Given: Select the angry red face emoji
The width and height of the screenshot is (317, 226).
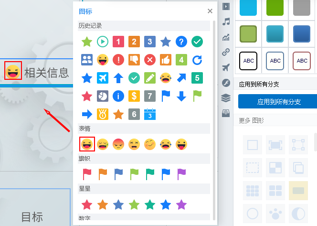Looking at the screenshot, I should click(118, 144).
